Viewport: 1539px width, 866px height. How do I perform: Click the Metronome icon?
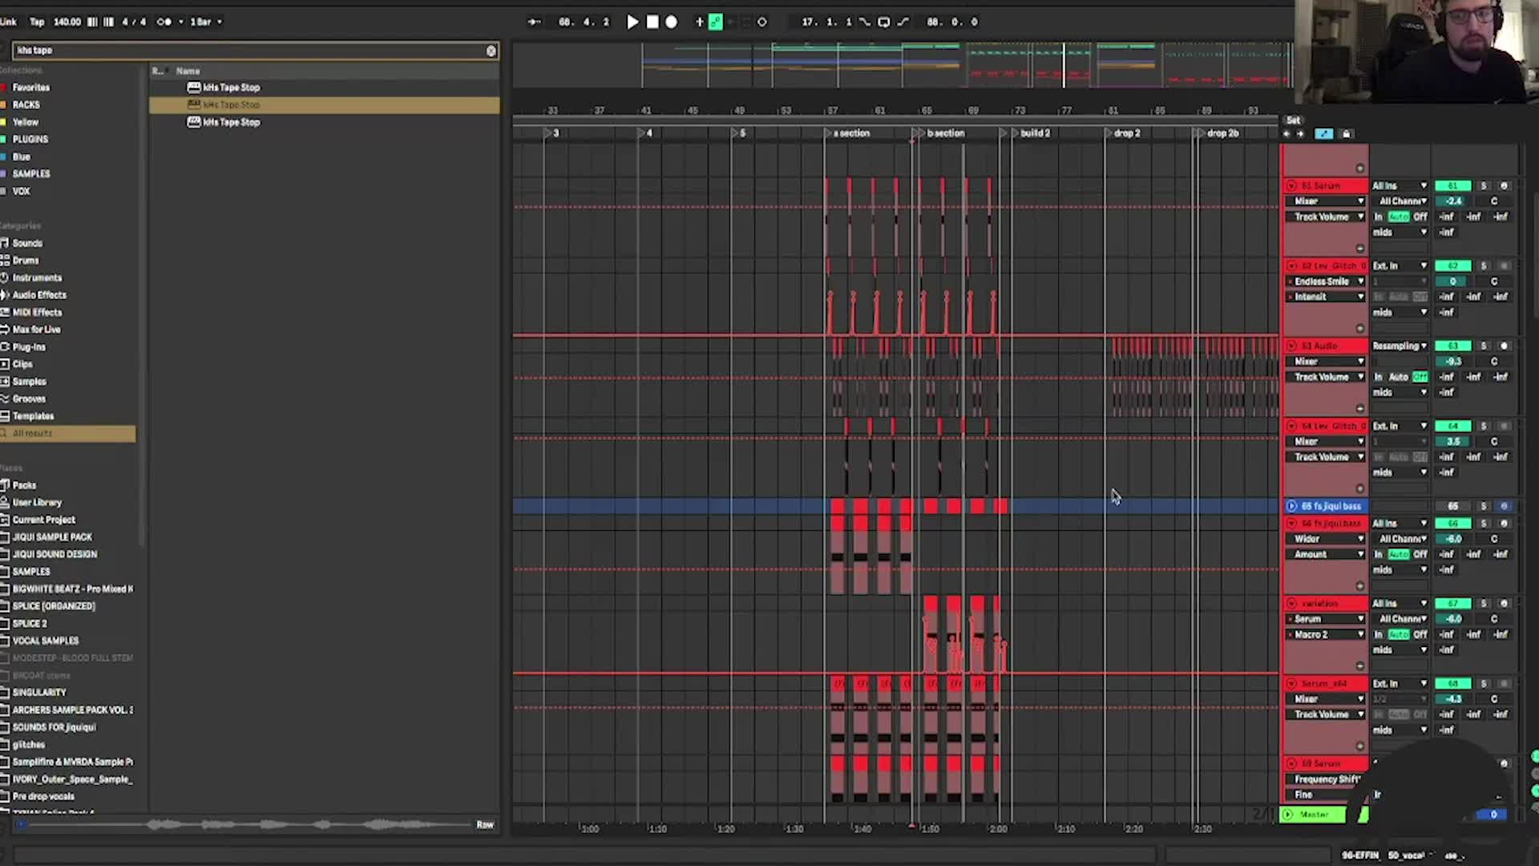coord(164,22)
